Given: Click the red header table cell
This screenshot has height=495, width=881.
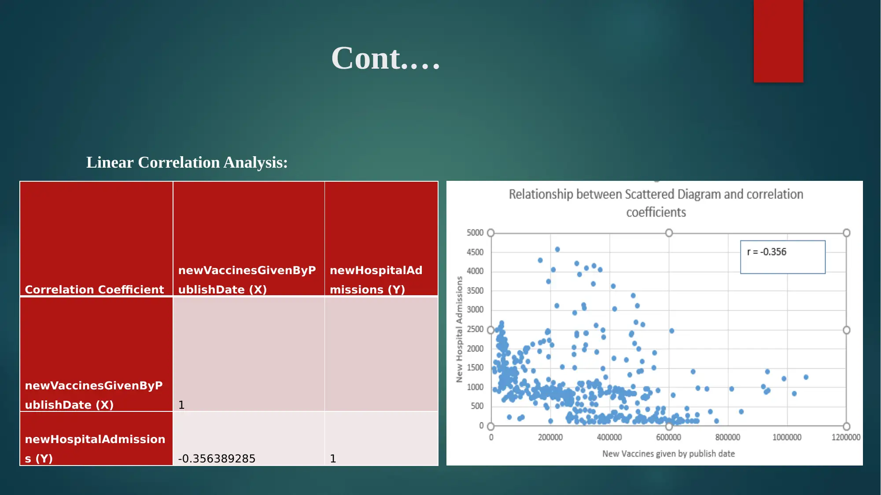Looking at the screenshot, I should click(96, 239).
